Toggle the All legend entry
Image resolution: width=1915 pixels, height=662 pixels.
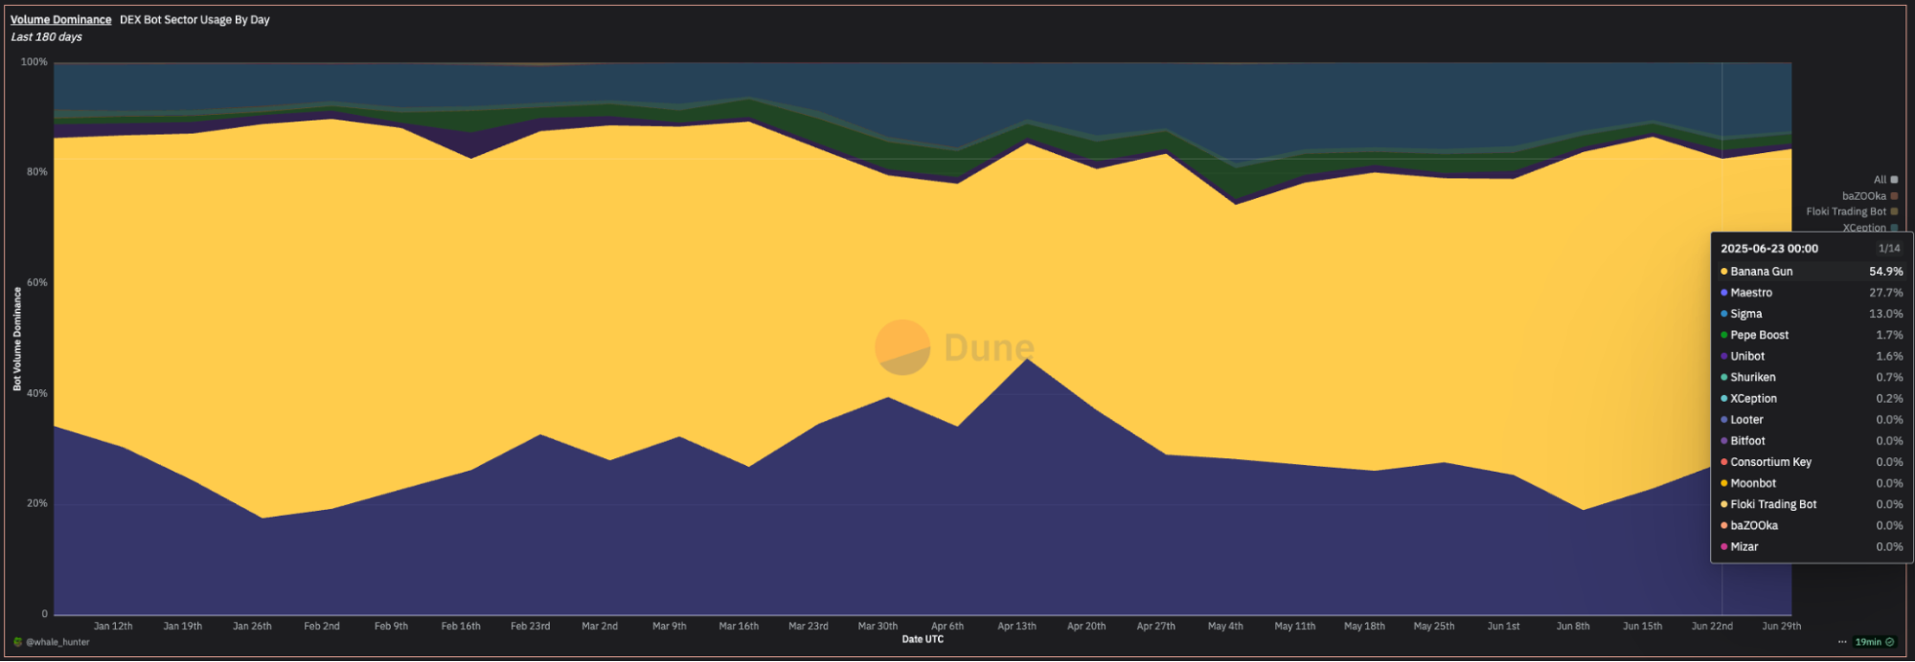tap(1885, 179)
